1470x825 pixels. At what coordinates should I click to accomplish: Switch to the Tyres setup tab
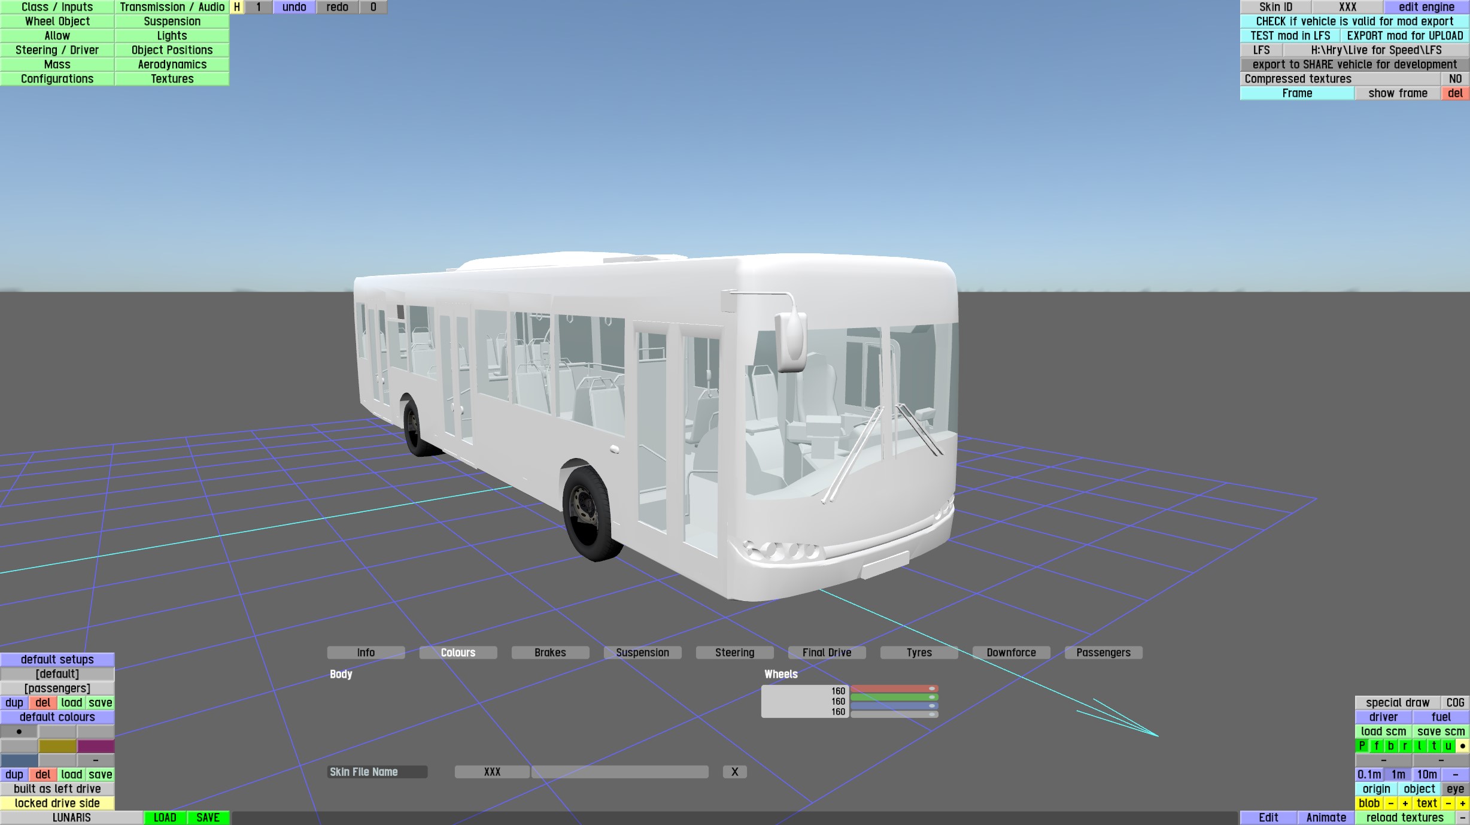(x=919, y=652)
